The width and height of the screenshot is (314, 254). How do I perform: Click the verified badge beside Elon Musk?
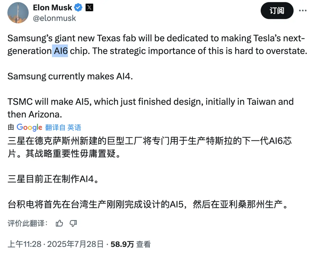pos(78,8)
